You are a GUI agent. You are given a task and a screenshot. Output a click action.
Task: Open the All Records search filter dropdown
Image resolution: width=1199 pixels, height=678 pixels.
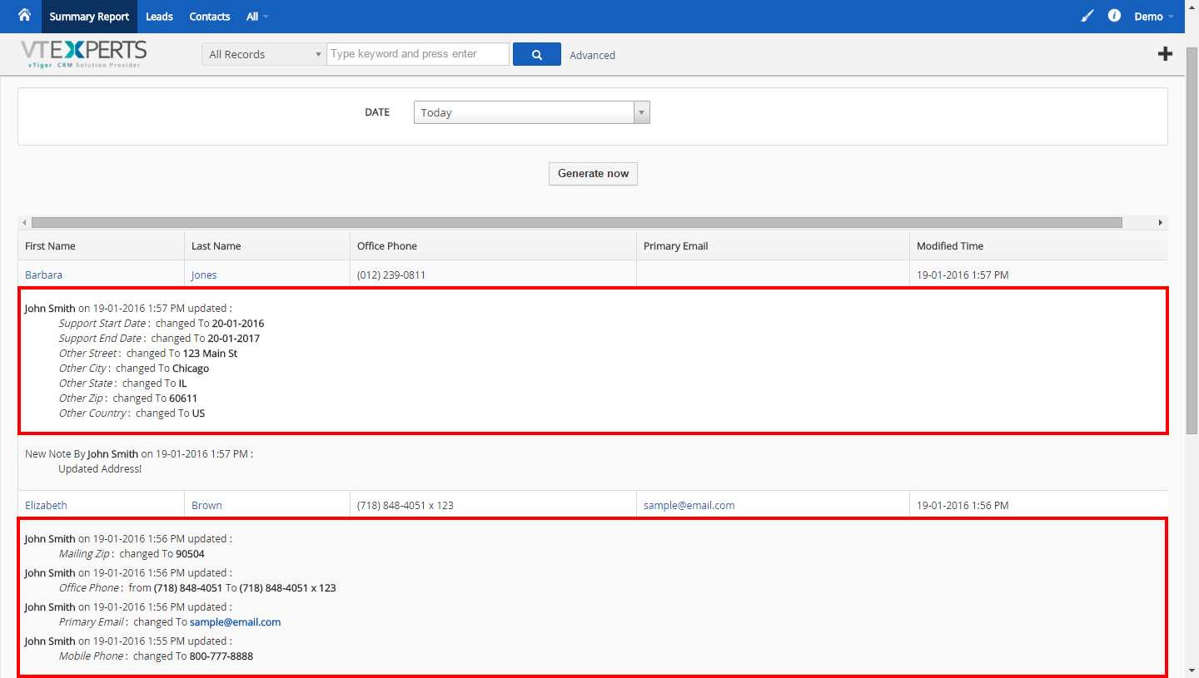264,54
